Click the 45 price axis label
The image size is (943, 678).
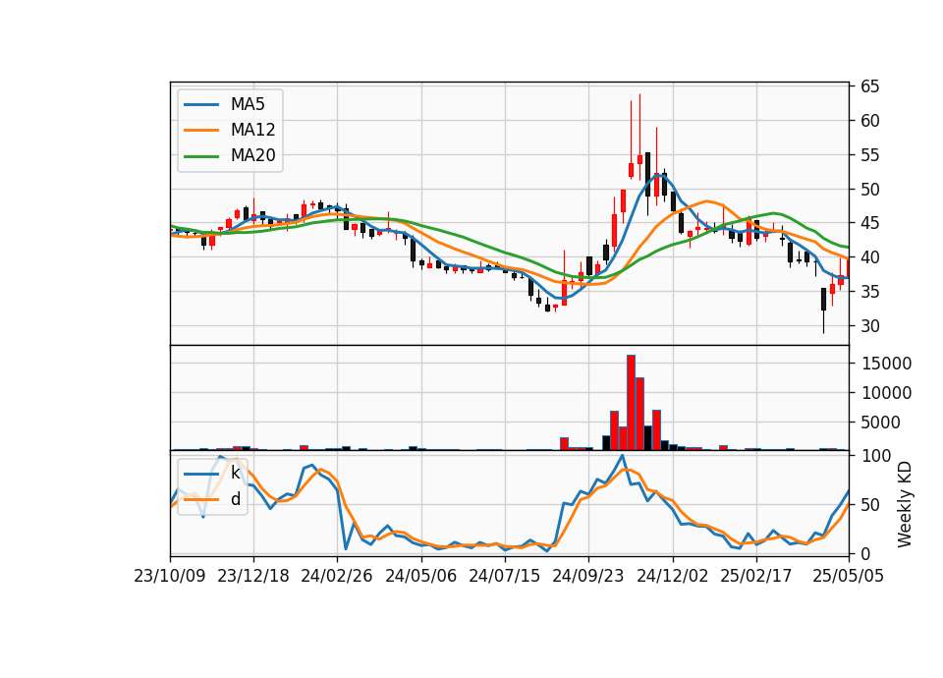coord(869,223)
